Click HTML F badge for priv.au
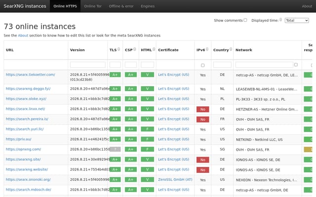Image resolution: width=316 pixels, height=197 pixels. [147, 139]
